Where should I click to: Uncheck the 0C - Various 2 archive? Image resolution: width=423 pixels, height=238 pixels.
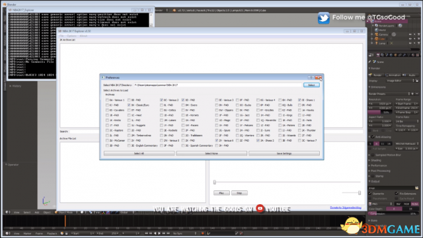point(161,100)
